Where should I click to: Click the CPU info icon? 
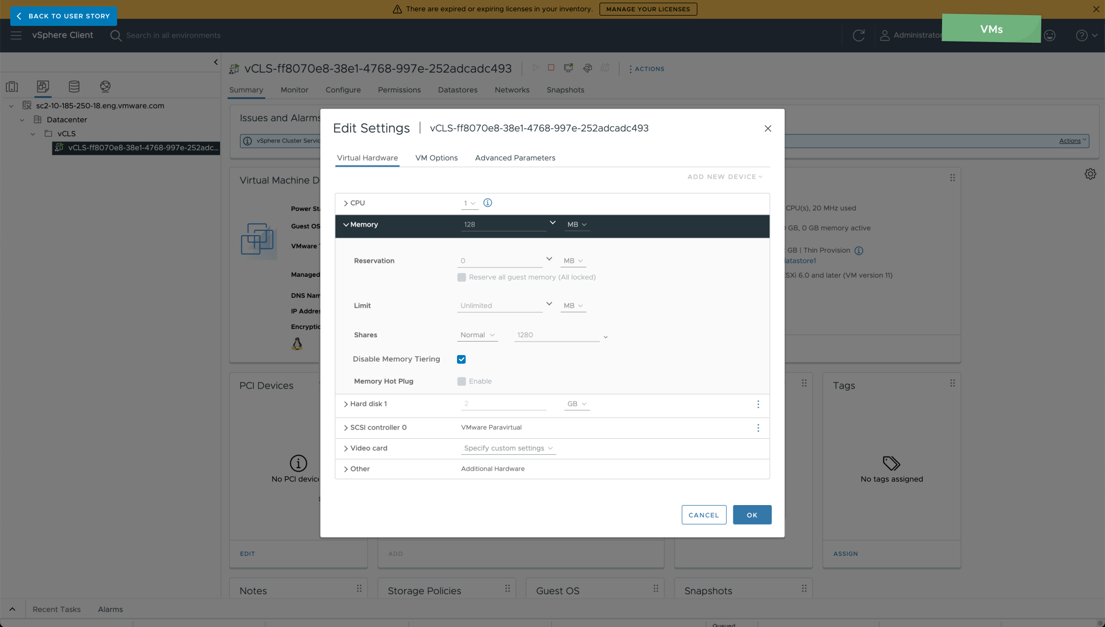click(487, 203)
